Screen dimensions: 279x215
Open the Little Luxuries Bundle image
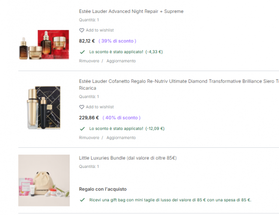coord(44,181)
